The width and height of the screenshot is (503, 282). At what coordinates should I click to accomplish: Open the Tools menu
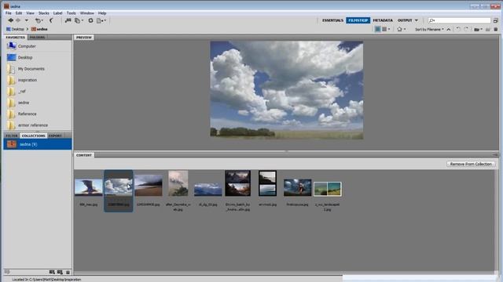(x=72, y=13)
